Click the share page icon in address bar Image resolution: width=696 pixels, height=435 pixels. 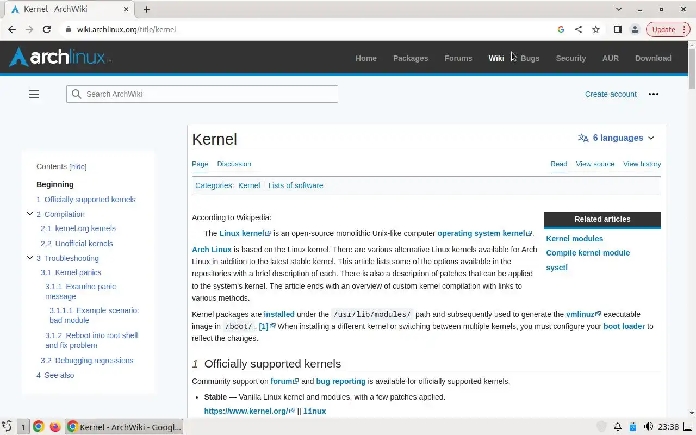pyautogui.click(x=579, y=29)
